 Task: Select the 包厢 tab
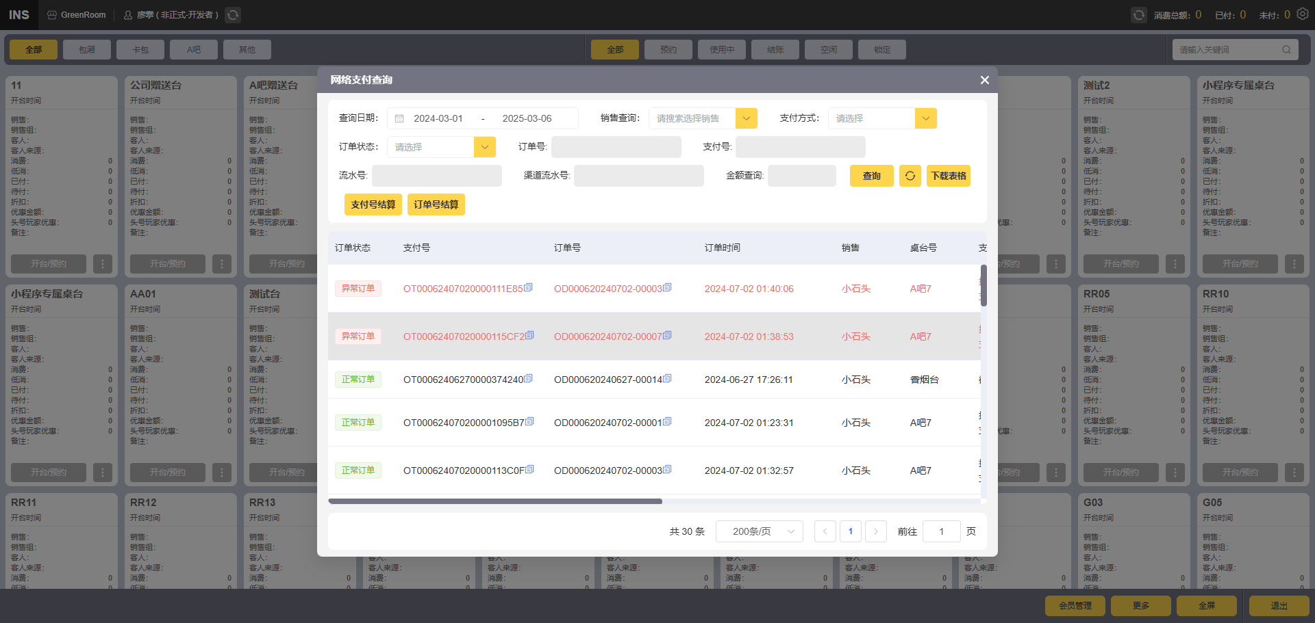pos(87,49)
